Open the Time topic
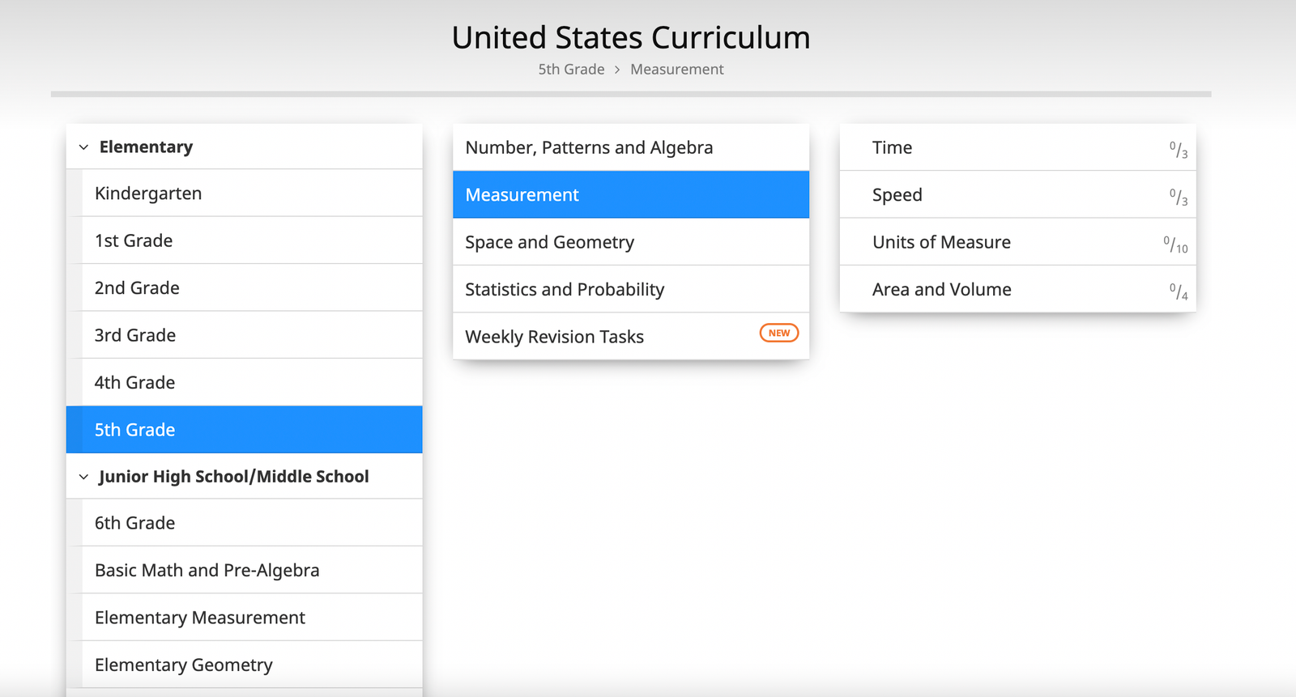Screen dimensions: 1296x697 pyautogui.click(x=892, y=147)
